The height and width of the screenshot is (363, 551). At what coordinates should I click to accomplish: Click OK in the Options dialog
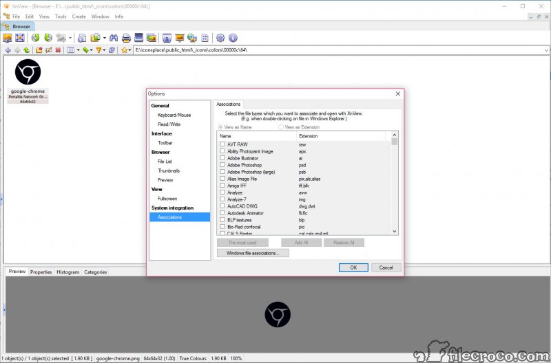tap(353, 267)
